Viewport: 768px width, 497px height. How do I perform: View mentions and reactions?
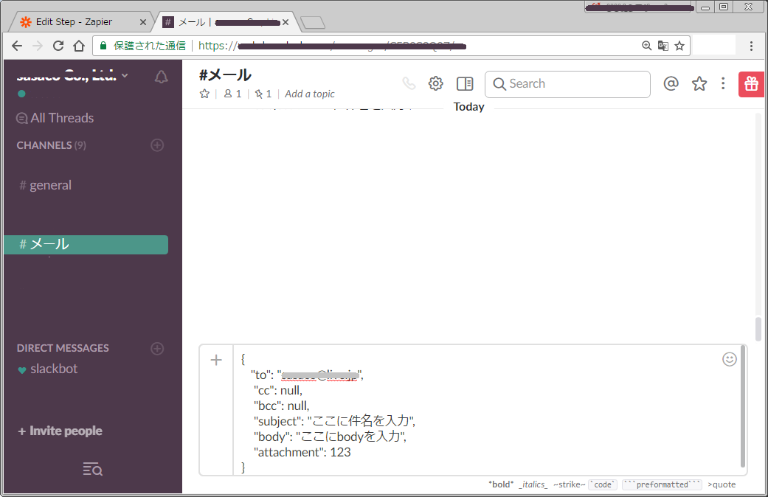(671, 83)
